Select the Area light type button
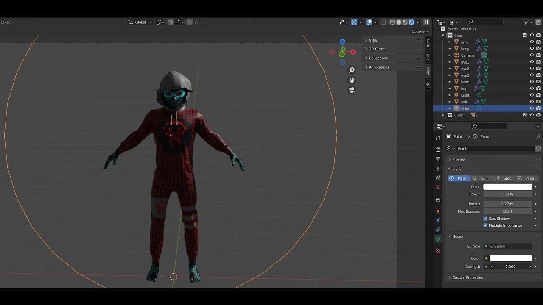The height and width of the screenshot is (305, 543). tap(529, 178)
